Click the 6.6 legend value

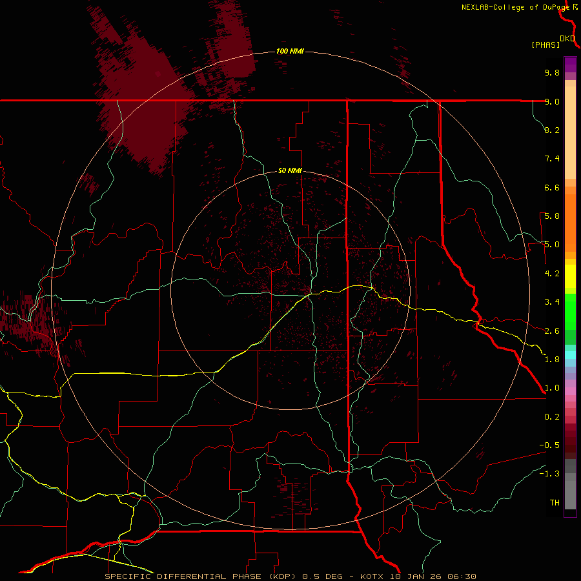[x=552, y=187]
